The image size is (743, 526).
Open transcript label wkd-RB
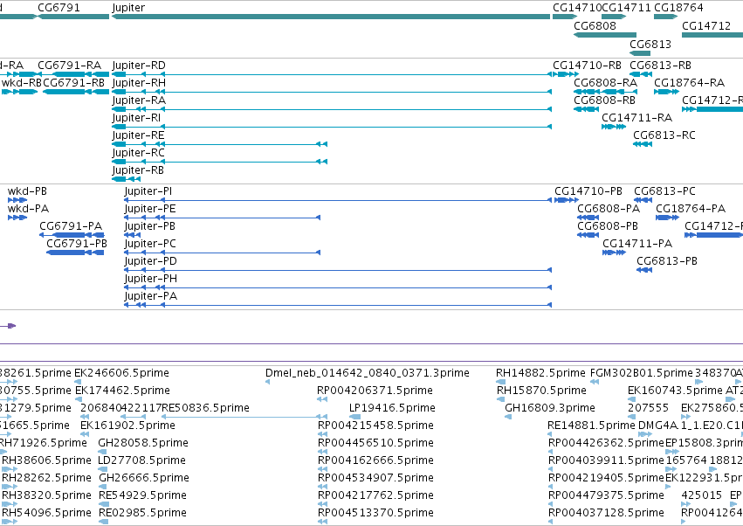pos(21,82)
